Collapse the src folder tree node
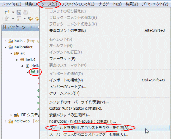 [11, 53]
